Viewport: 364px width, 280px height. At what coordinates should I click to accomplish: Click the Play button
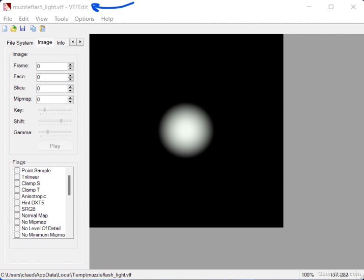(x=55, y=146)
